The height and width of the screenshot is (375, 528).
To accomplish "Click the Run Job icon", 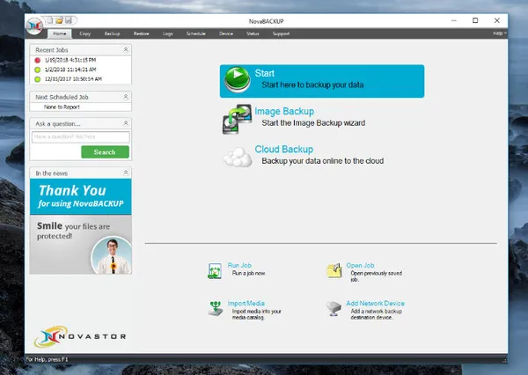I will point(215,271).
